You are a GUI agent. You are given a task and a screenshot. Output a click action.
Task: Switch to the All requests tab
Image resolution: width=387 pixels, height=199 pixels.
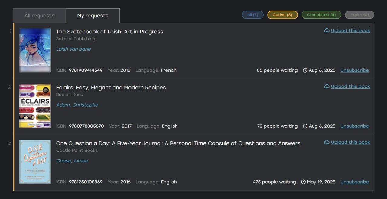pyautogui.click(x=39, y=16)
